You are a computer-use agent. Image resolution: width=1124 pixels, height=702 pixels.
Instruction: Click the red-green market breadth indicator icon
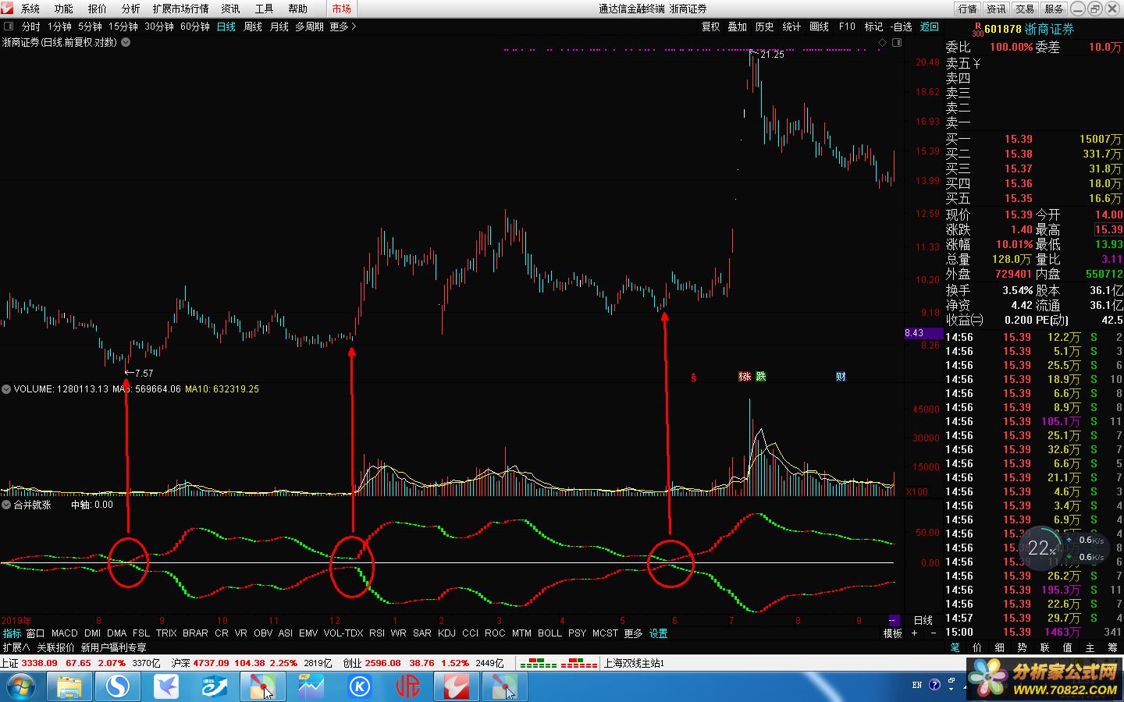(558, 663)
